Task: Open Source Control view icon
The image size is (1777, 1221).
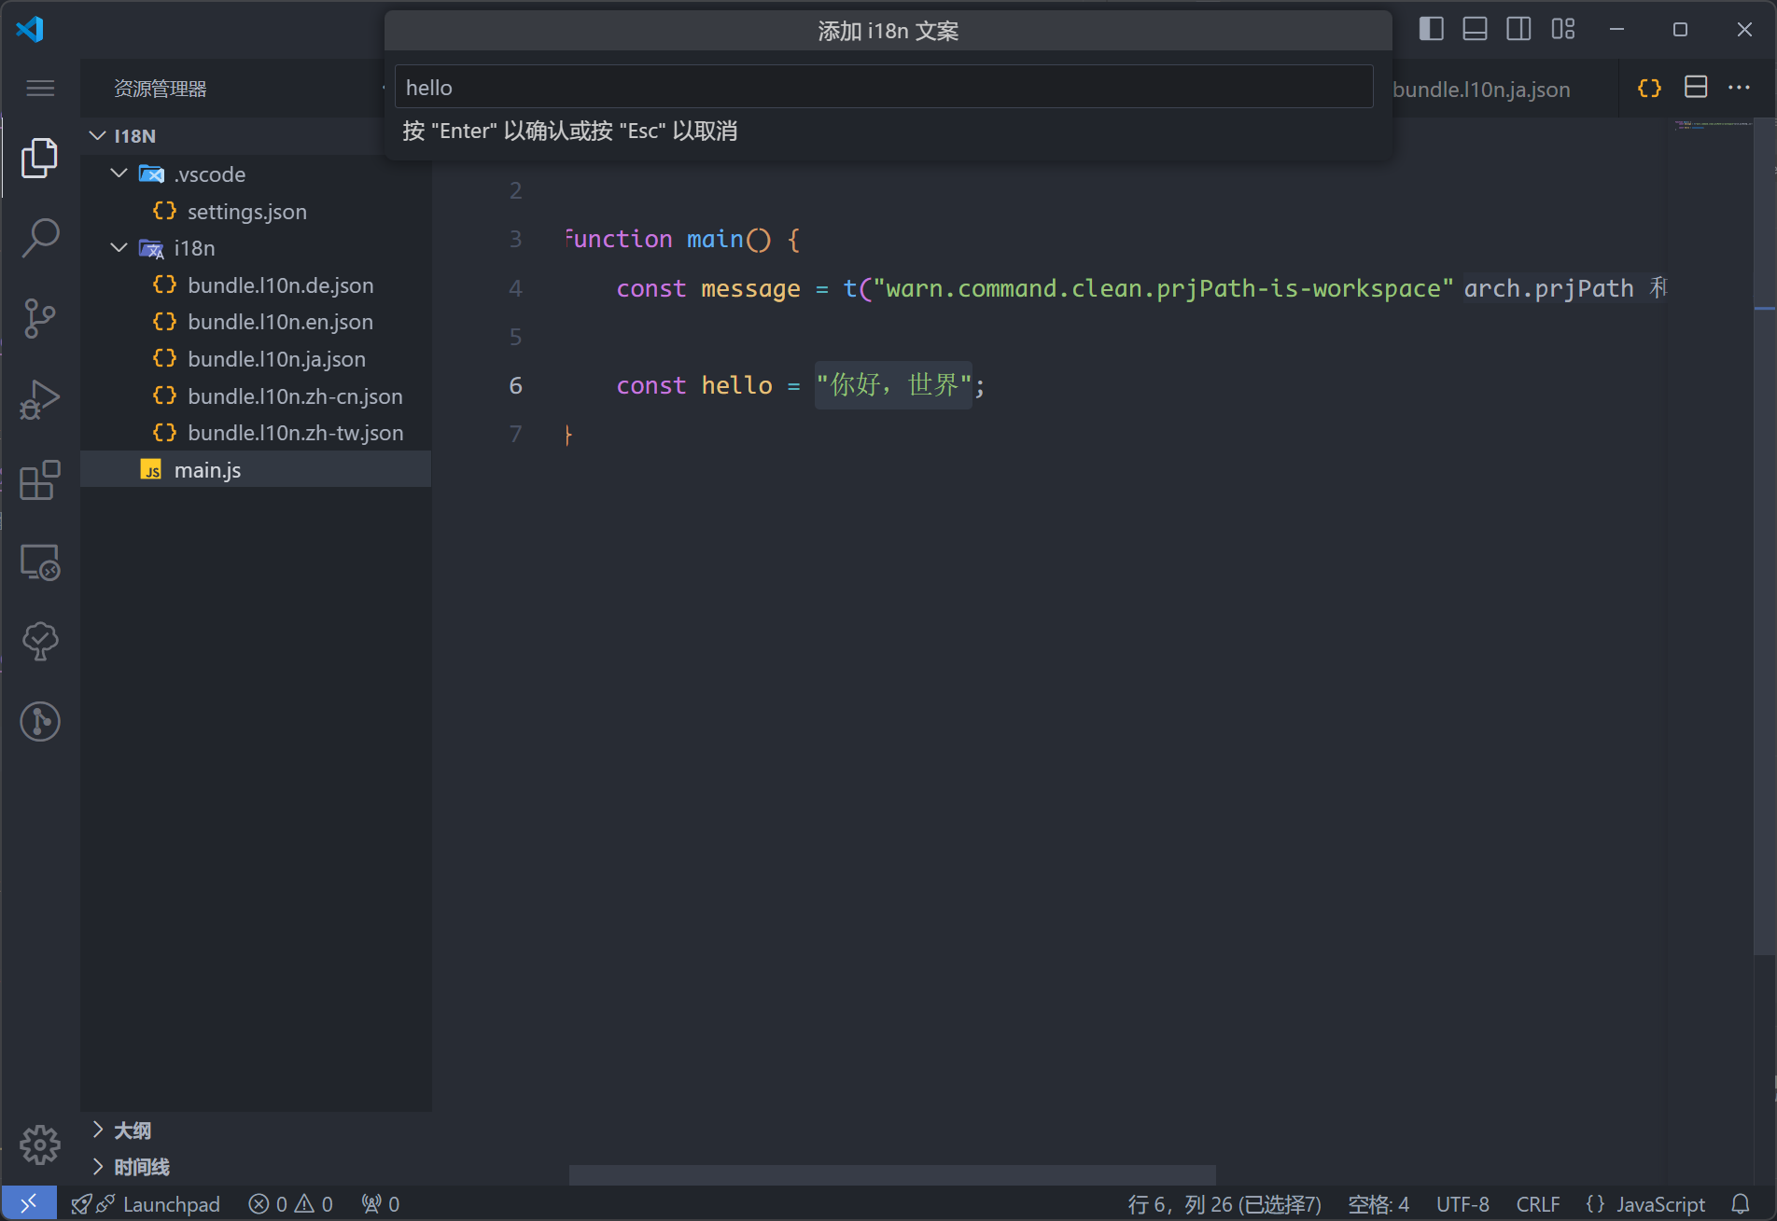Action: (x=39, y=319)
